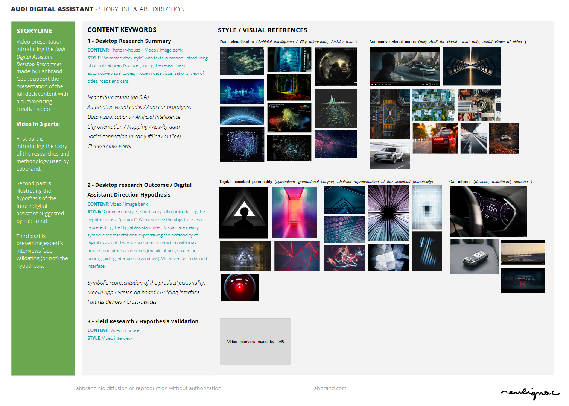Click the blue-white crystalline shapes image
This screenshot has height=406, width=569.
pos(388,258)
